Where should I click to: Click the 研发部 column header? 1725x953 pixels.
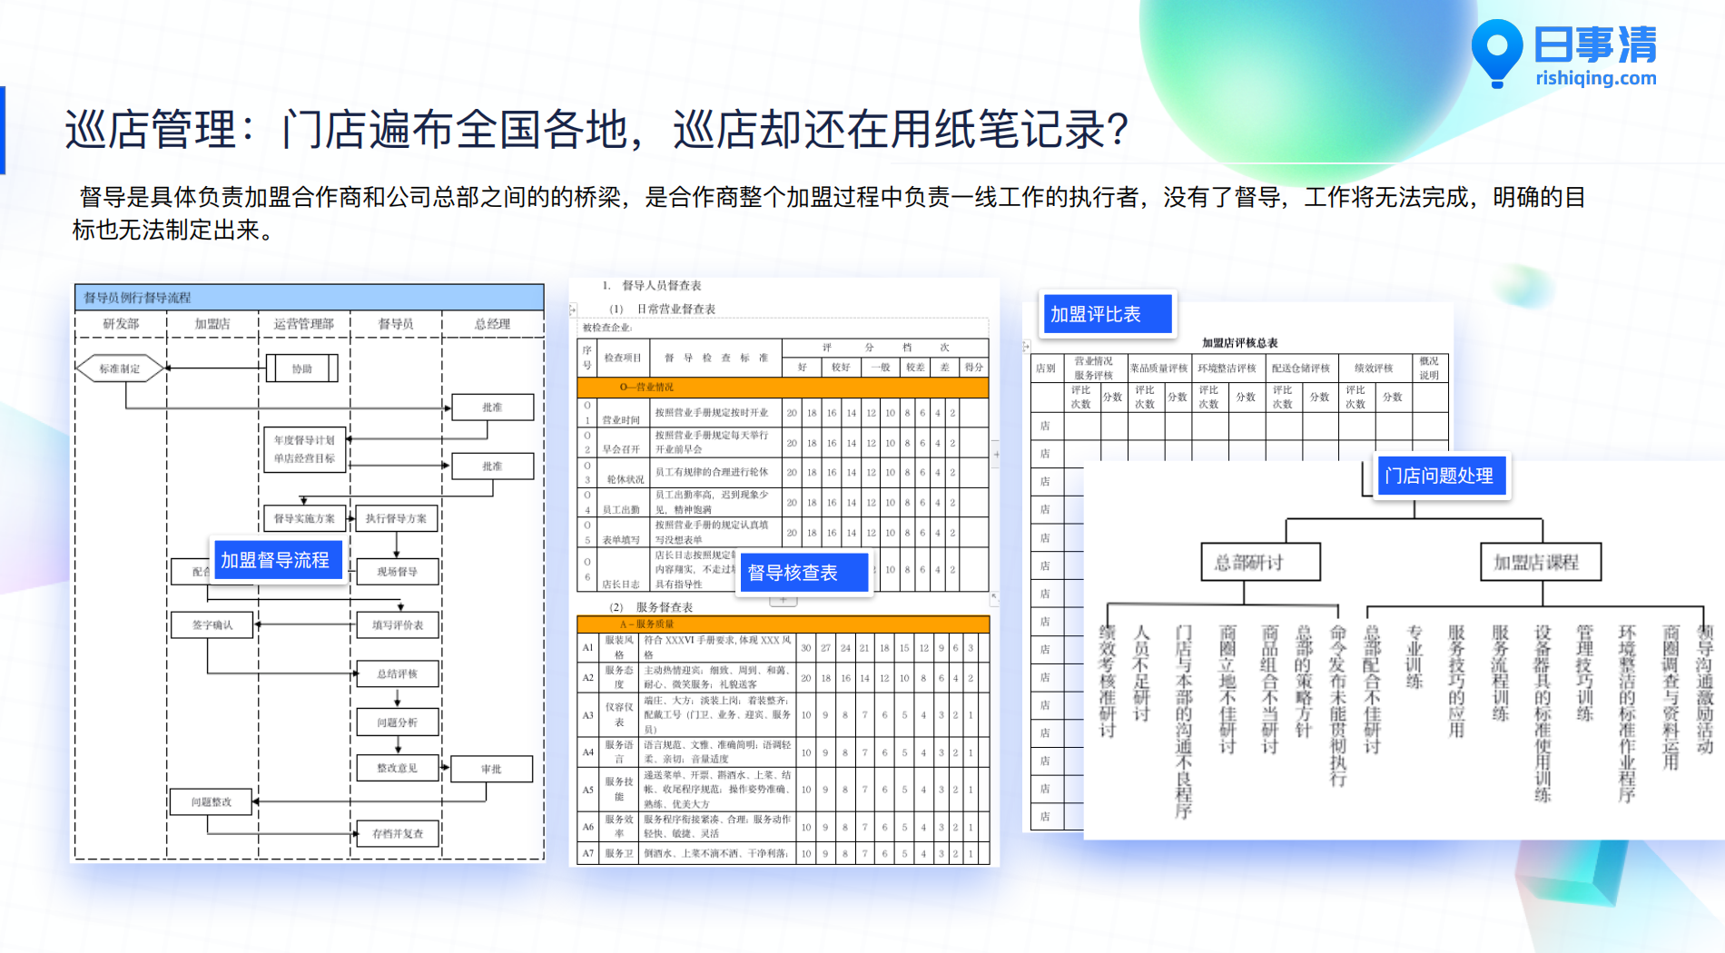[121, 324]
